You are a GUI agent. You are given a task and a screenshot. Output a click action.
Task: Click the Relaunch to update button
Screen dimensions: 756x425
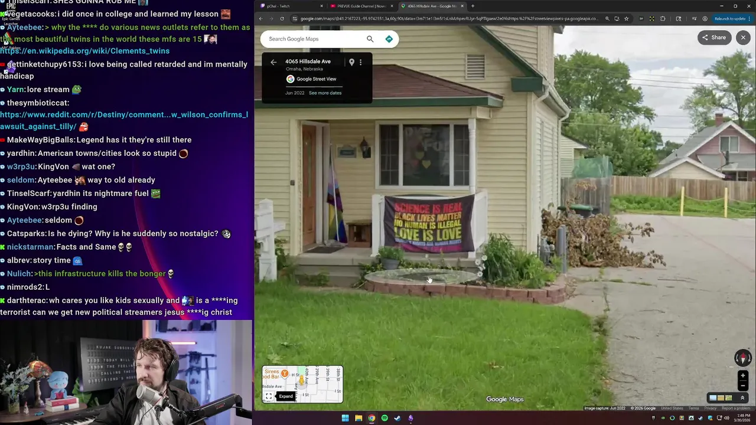(x=729, y=19)
